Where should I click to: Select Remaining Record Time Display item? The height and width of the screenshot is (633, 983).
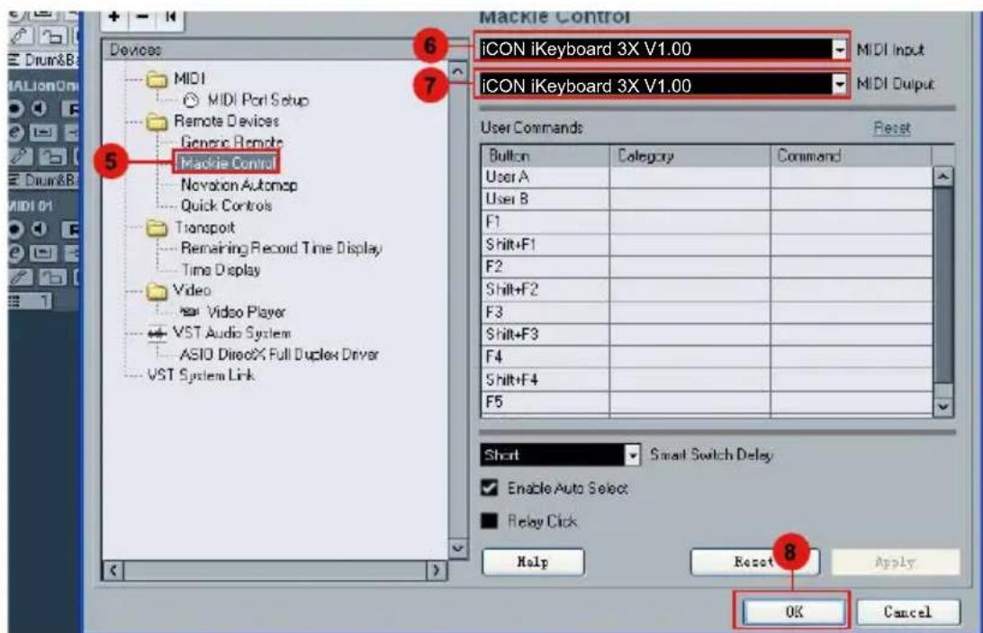coord(282,249)
